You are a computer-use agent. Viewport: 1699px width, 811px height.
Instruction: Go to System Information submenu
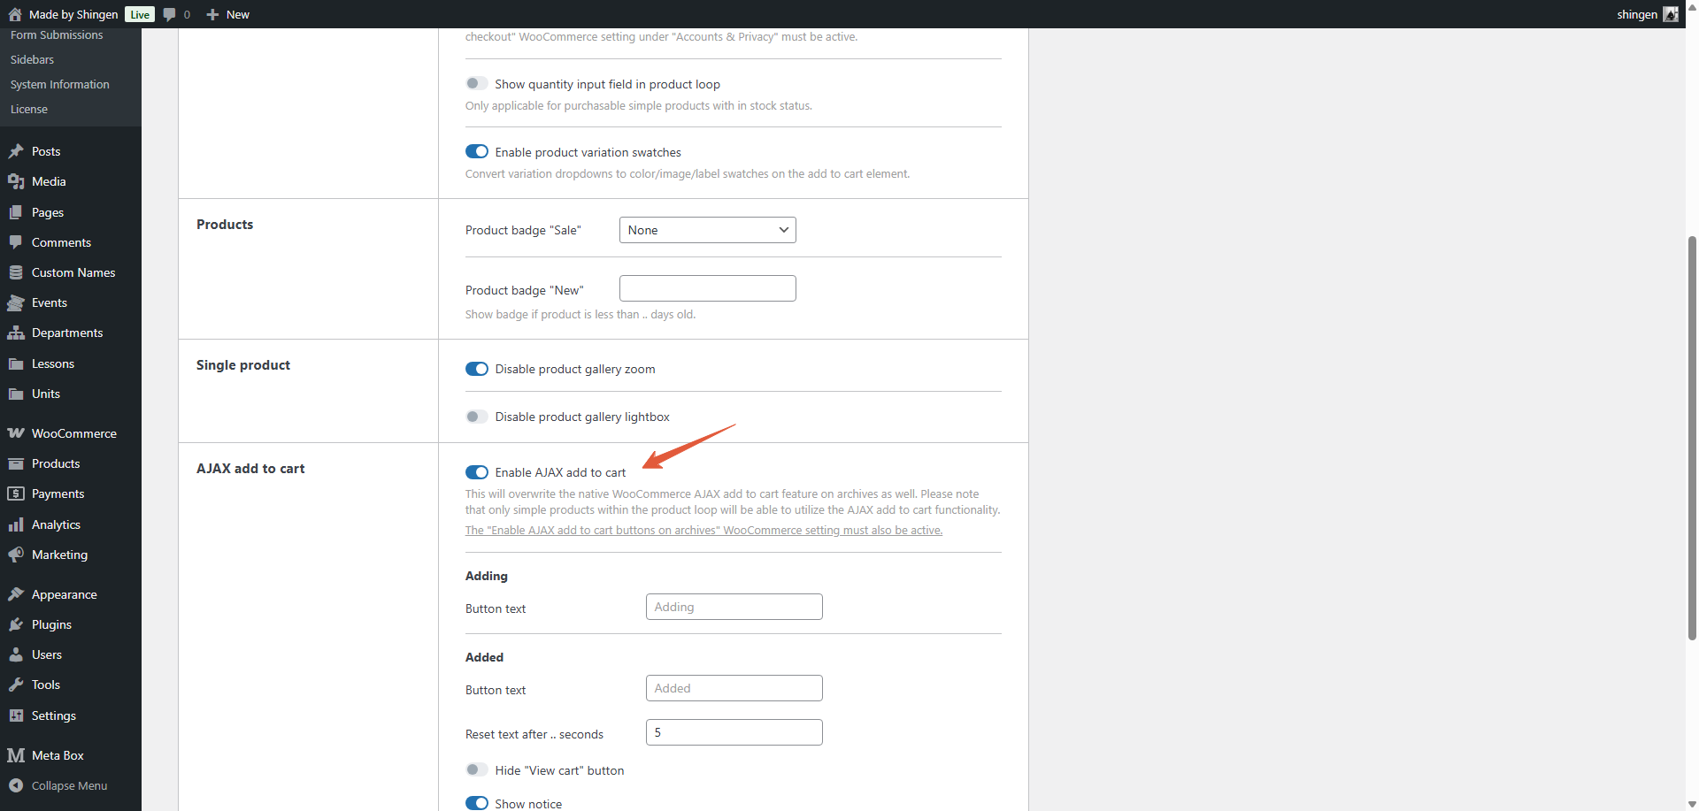pos(60,85)
